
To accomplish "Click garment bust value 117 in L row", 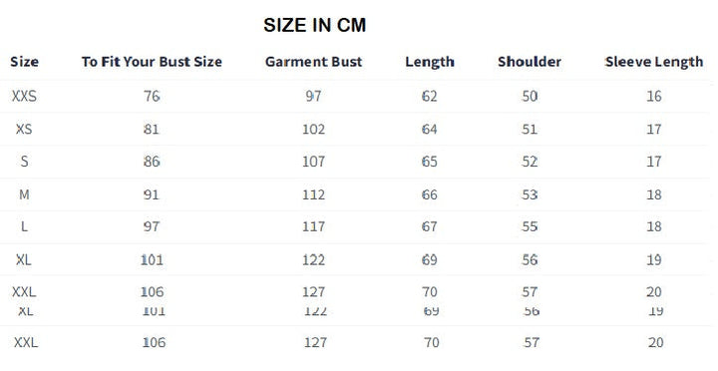I will tap(314, 226).
